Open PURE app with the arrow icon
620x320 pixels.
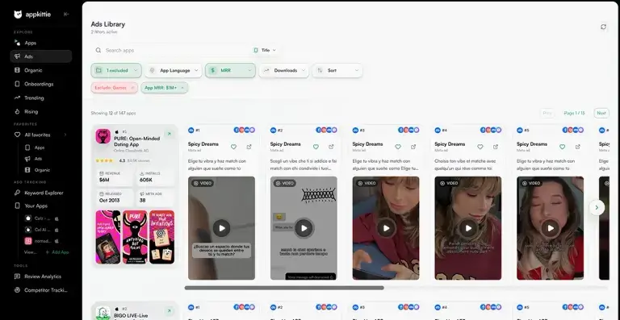169,134
